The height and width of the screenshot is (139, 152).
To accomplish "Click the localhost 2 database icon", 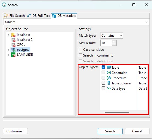I will [13, 40].
